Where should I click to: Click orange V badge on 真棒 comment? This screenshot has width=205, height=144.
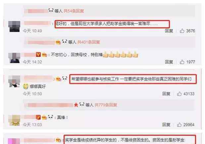pos(38,117)
